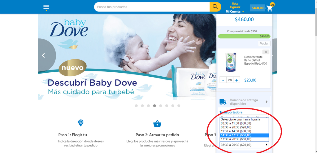This screenshot has height=153, width=317.
Task: Open the hamburger menu icon
Action: 46,7
